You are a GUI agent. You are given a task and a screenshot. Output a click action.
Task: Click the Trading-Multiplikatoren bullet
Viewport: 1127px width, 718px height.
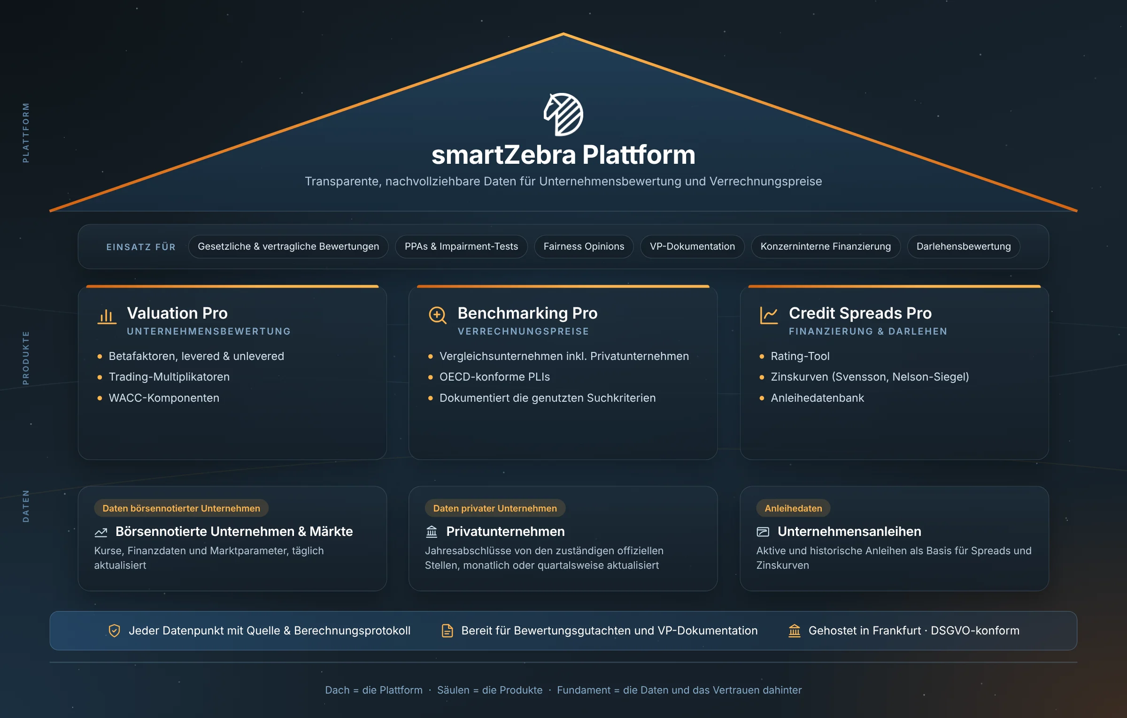pyautogui.click(x=169, y=377)
